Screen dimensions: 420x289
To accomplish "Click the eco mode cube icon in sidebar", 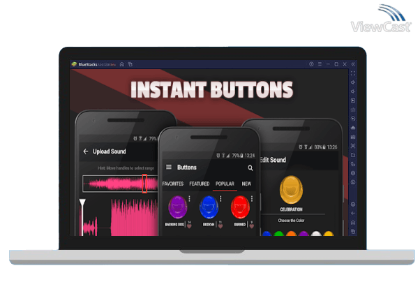I will [x=353, y=173].
